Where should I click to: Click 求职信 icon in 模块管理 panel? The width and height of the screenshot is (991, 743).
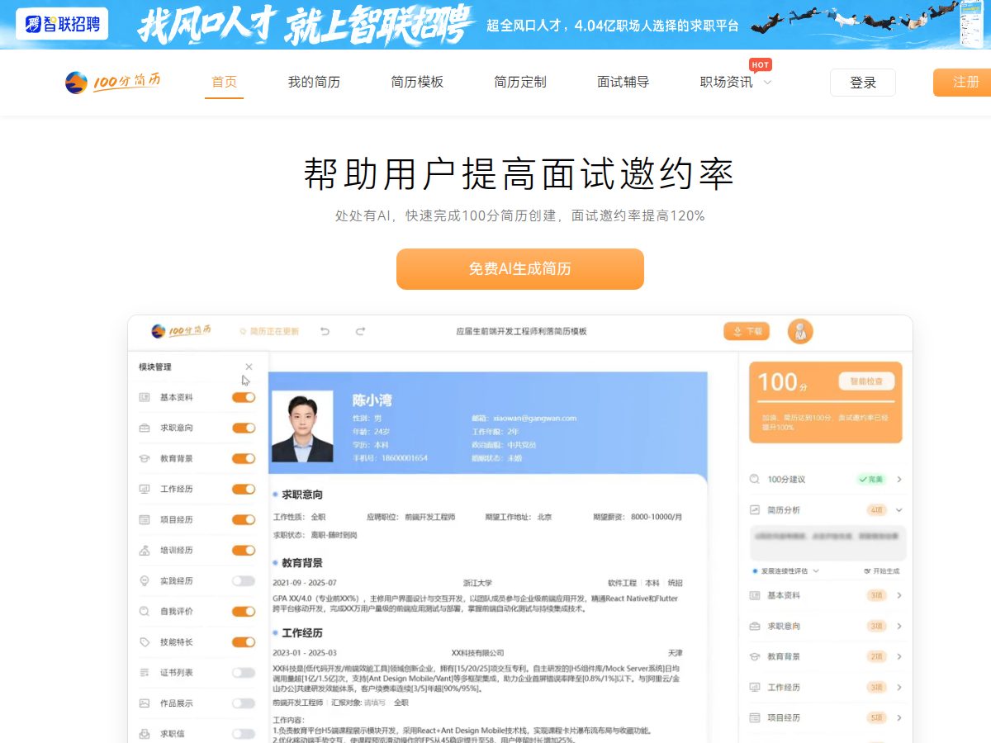145,733
